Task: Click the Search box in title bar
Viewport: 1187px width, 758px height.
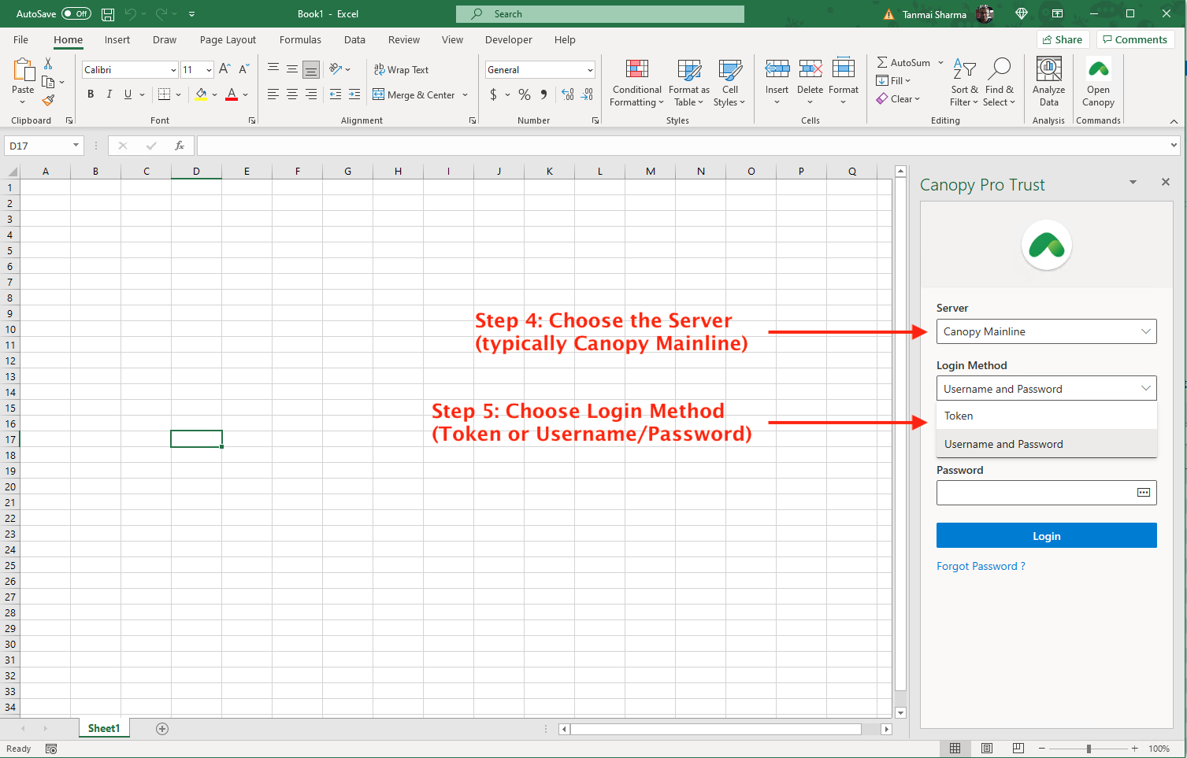Action: (599, 14)
